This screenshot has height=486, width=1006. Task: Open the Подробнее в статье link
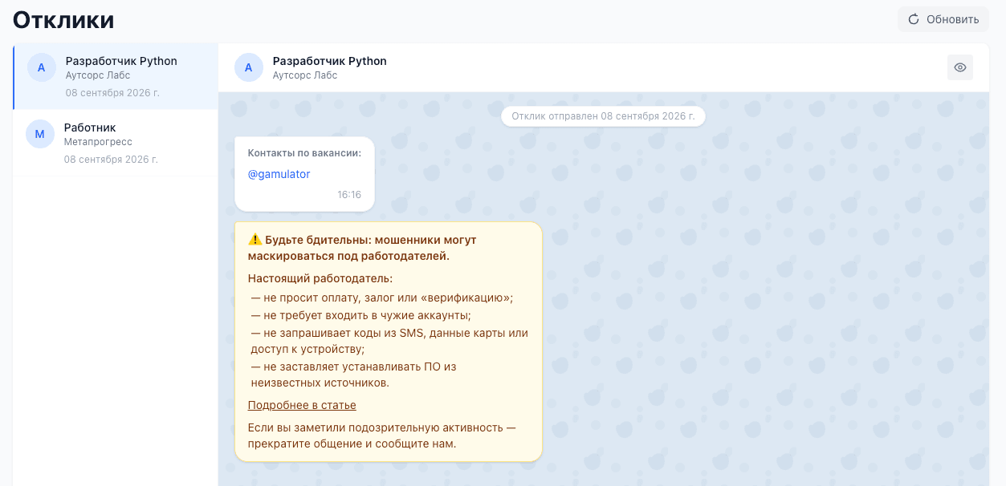click(302, 405)
